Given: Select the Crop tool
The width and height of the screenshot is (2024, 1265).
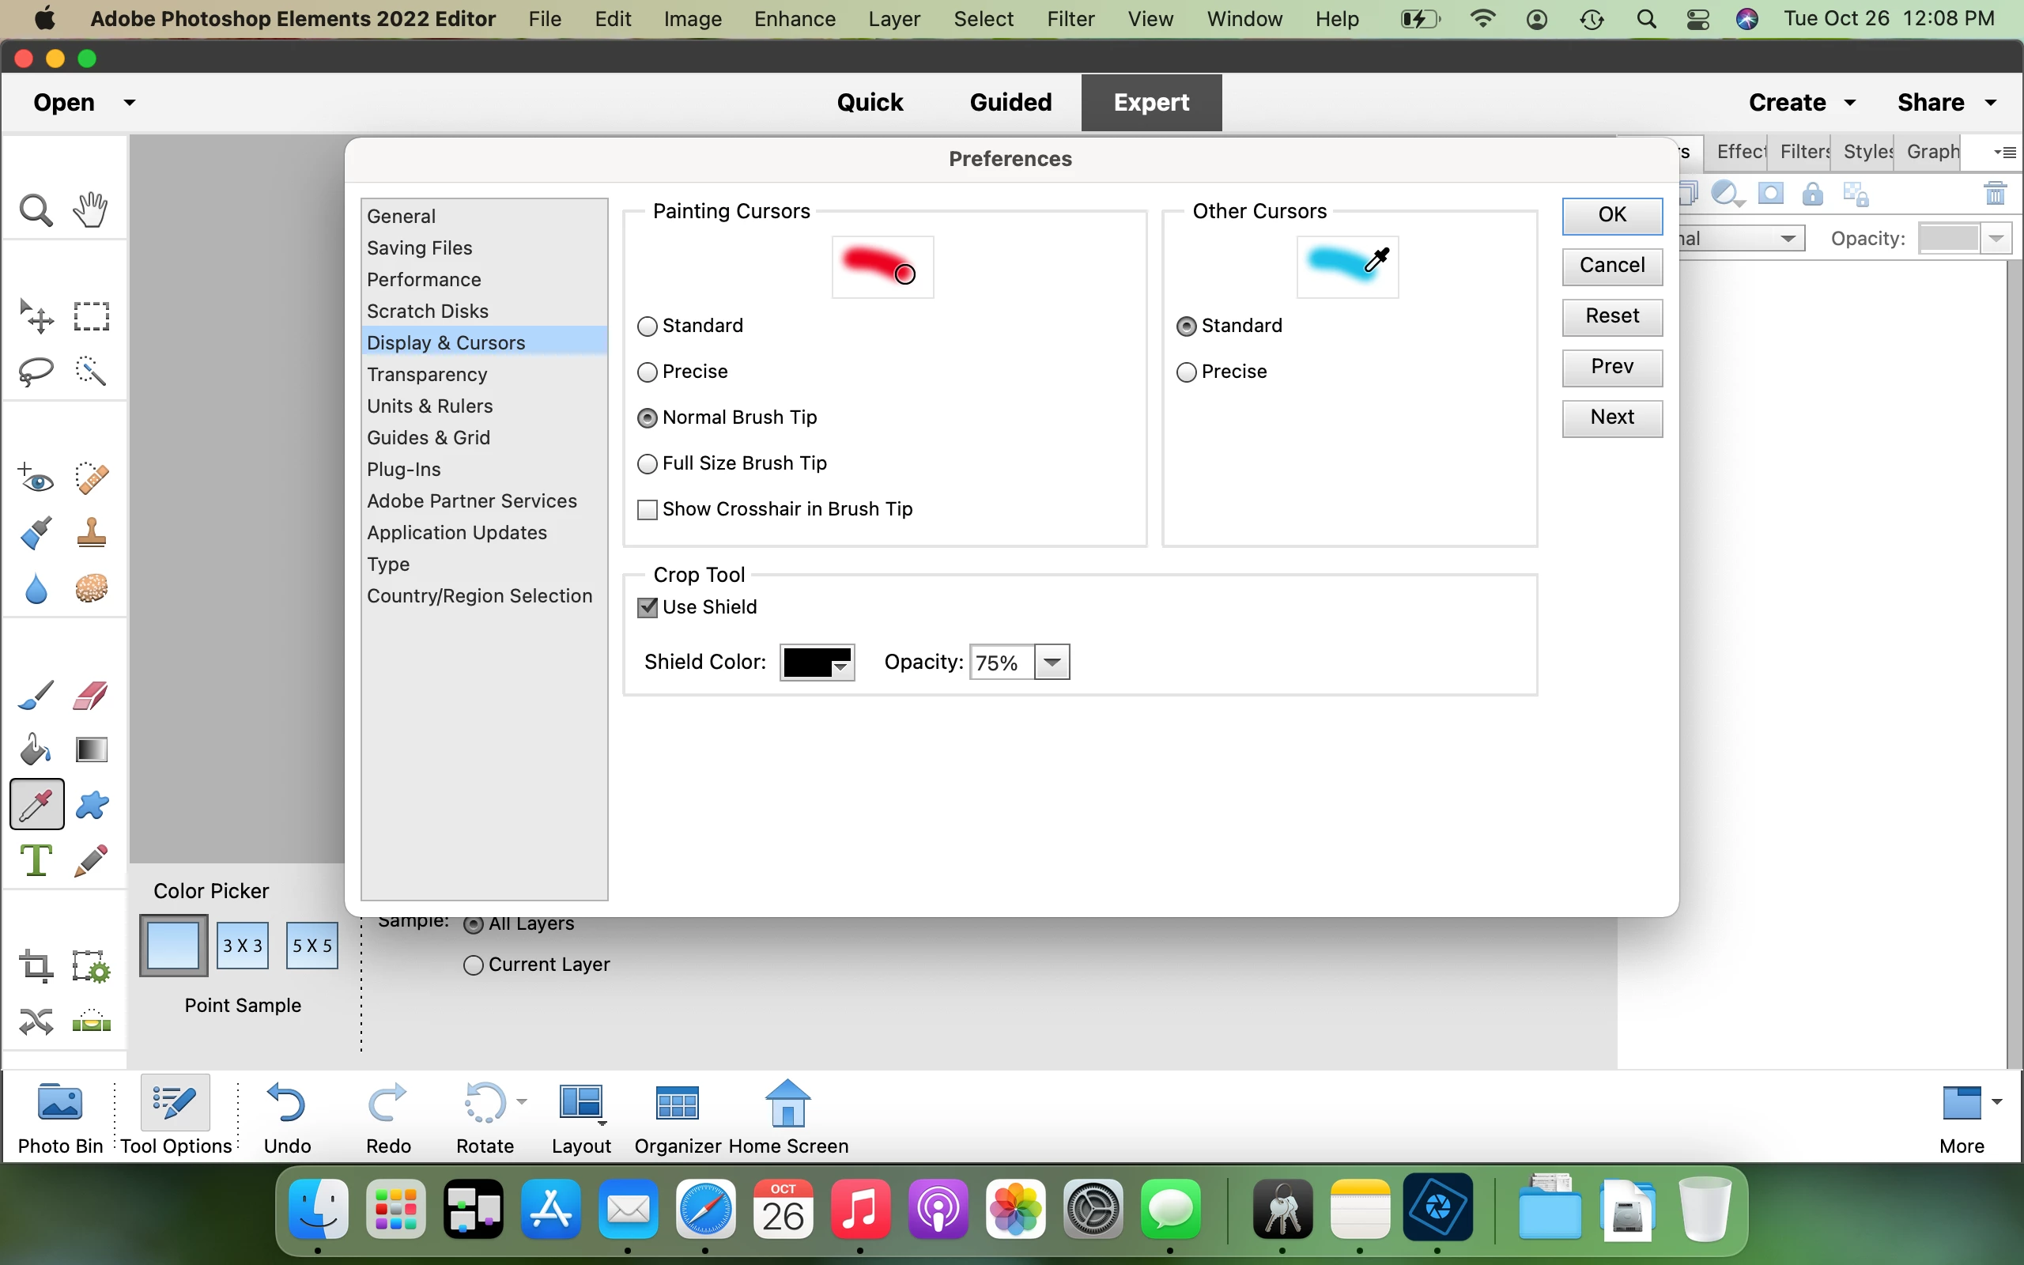Looking at the screenshot, I should pos(35,966).
